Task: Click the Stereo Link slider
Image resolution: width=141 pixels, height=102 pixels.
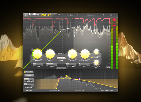Action: coord(29,84)
